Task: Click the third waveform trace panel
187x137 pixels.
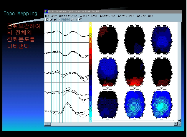Action: (67, 72)
